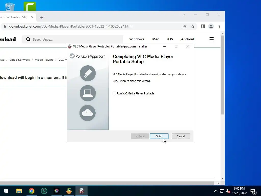This screenshot has width=261, height=196.
Task: Cancel the VLC installer
Action: (x=181, y=136)
